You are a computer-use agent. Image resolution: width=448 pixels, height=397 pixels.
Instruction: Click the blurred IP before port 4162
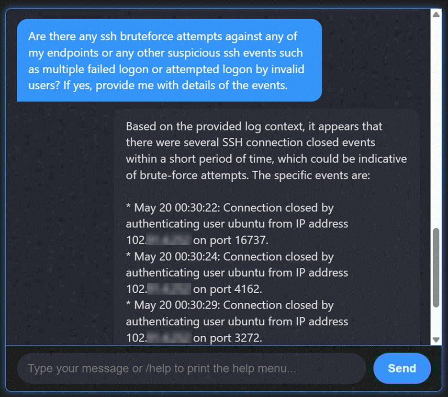click(x=168, y=289)
